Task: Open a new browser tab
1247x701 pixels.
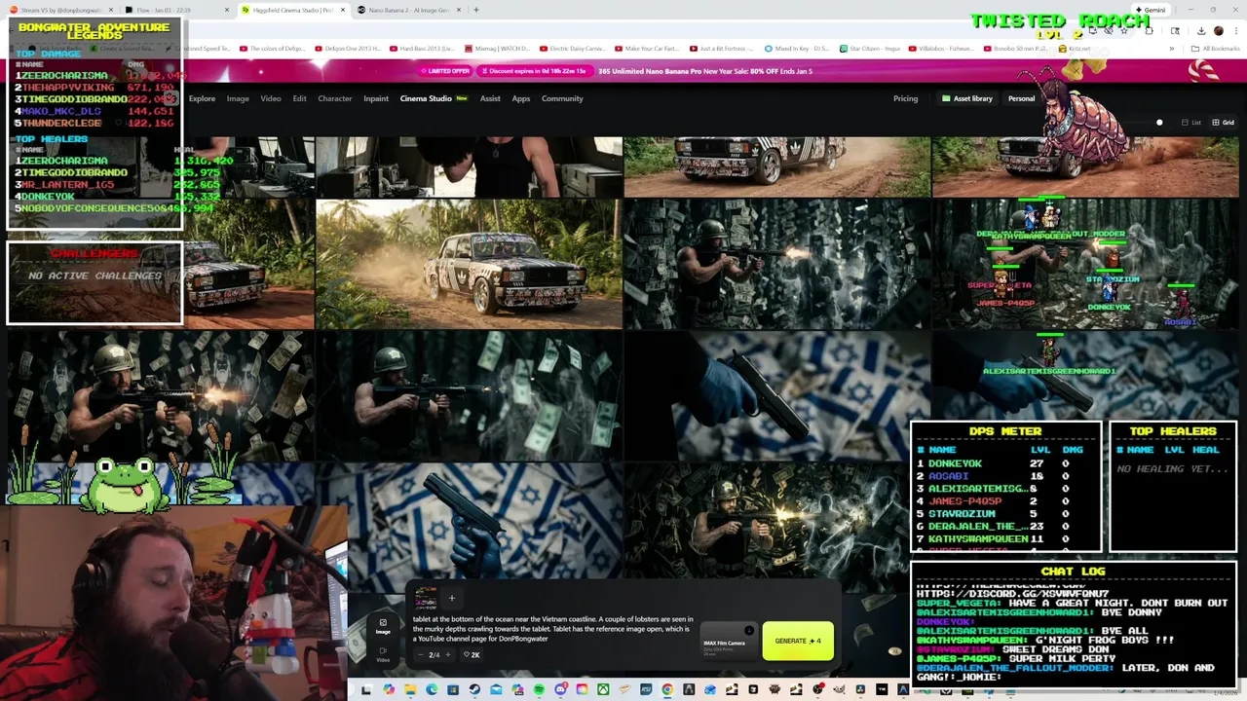Action: (x=475, y=10)
